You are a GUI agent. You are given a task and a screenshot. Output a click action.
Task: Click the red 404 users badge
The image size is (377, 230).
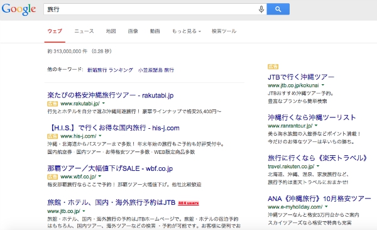point(188,203)
